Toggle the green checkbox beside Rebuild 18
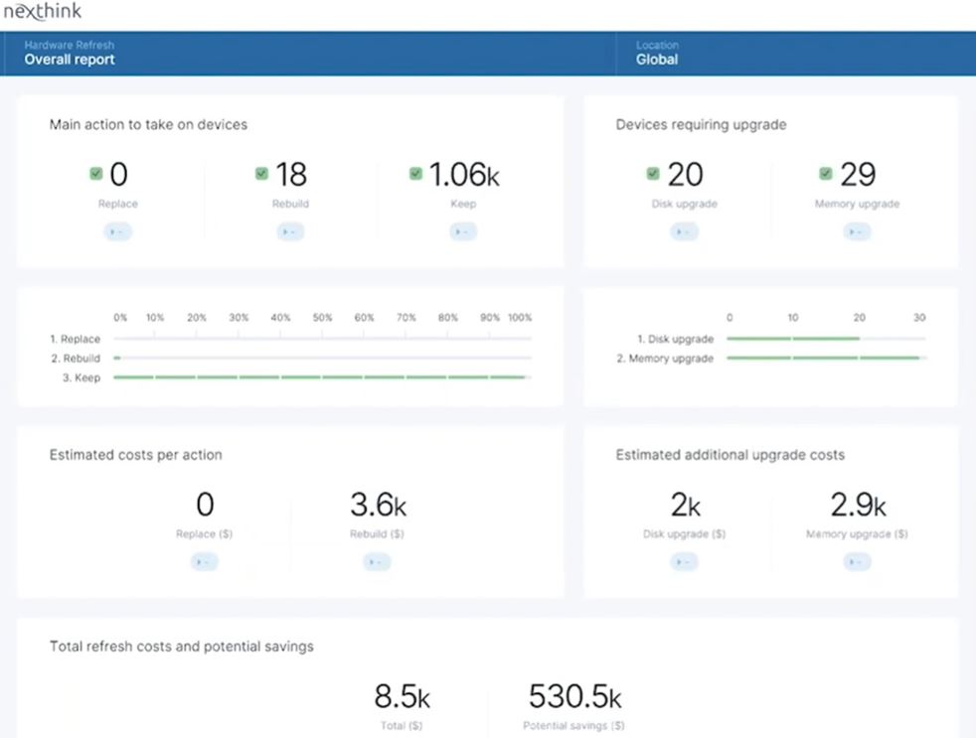 261,174
